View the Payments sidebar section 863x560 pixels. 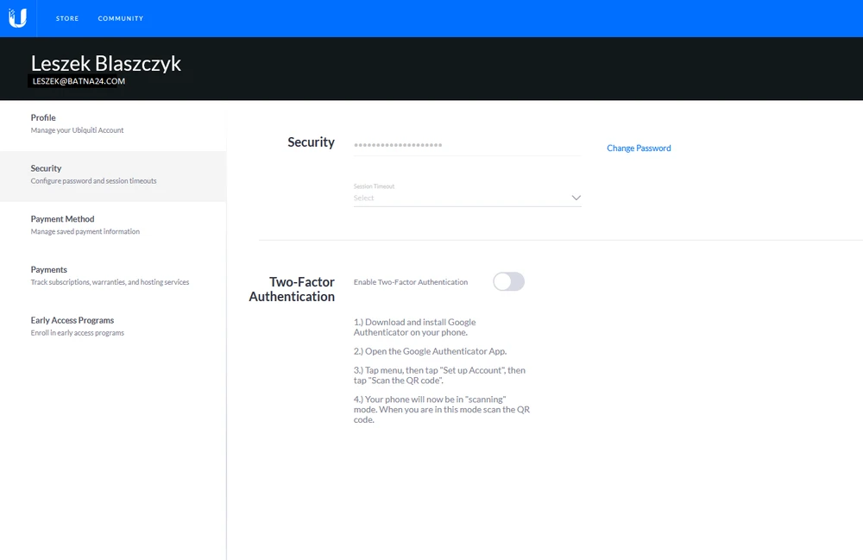click(49, 270)
